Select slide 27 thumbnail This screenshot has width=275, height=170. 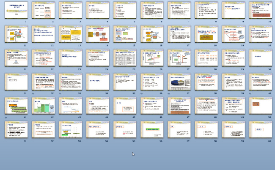tap(179, 58)
